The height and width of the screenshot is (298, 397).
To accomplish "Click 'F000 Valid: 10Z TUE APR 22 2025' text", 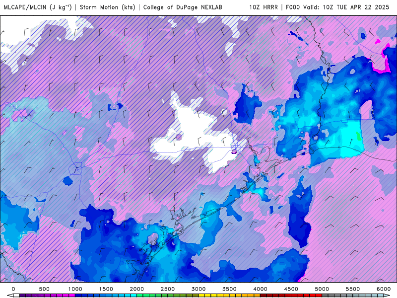I will (337, 7).
